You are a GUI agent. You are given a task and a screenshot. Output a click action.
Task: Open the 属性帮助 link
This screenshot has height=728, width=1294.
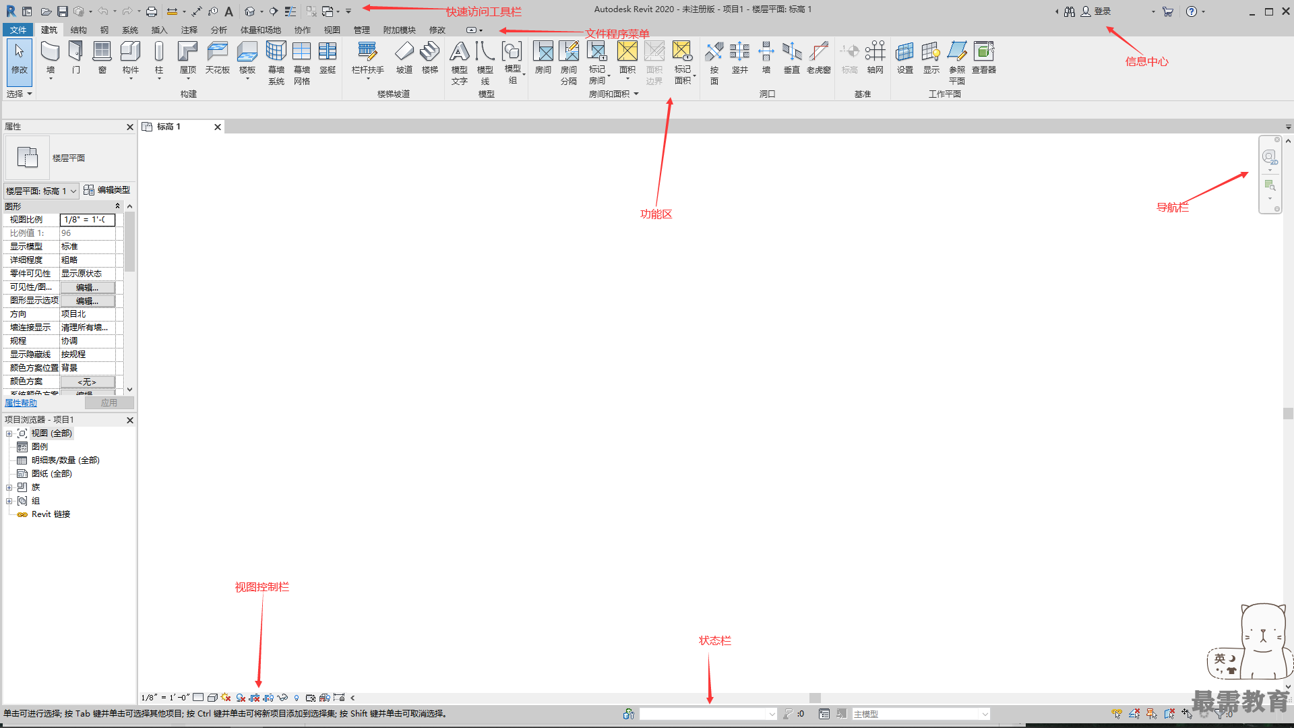(21, 403)
